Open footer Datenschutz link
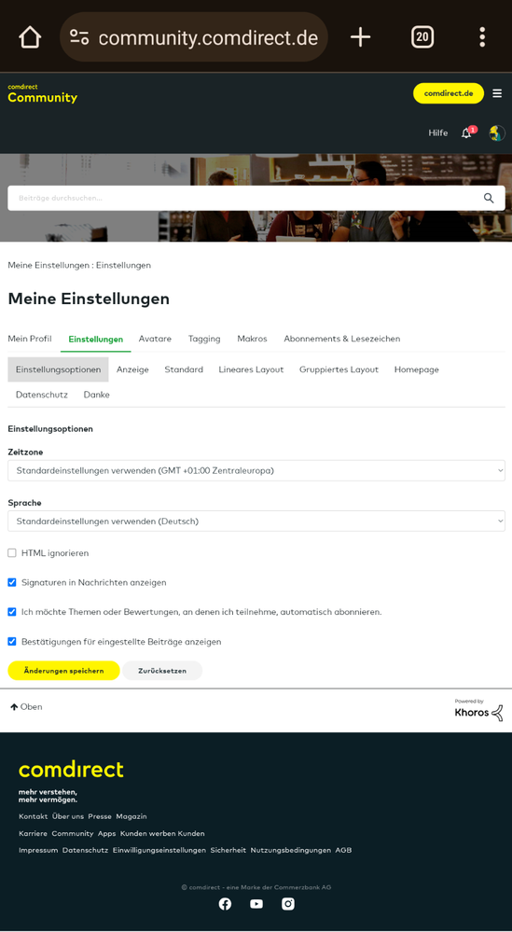 85,851
